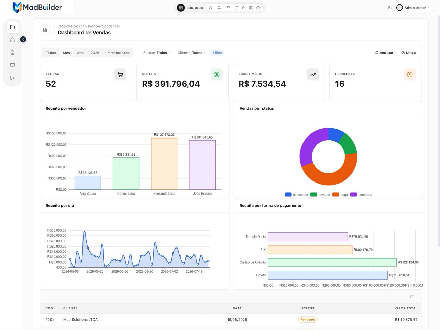
Task: Open the table columns toggle icon
Action: point(412,297)
